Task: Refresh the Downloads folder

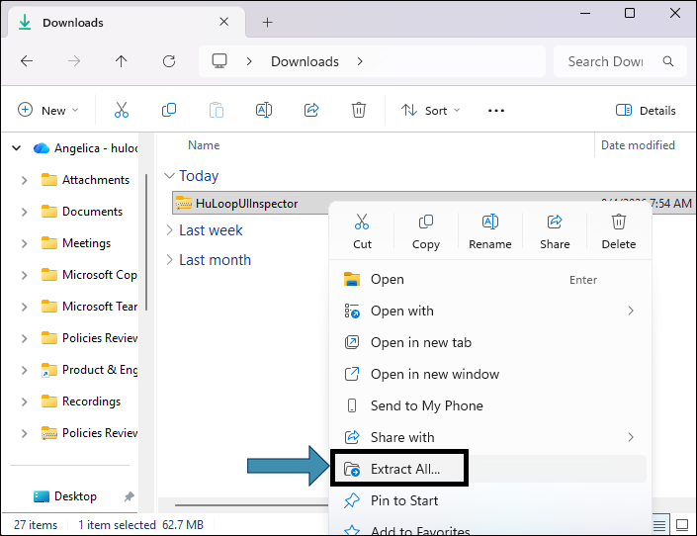Action: tap(169, 61)
